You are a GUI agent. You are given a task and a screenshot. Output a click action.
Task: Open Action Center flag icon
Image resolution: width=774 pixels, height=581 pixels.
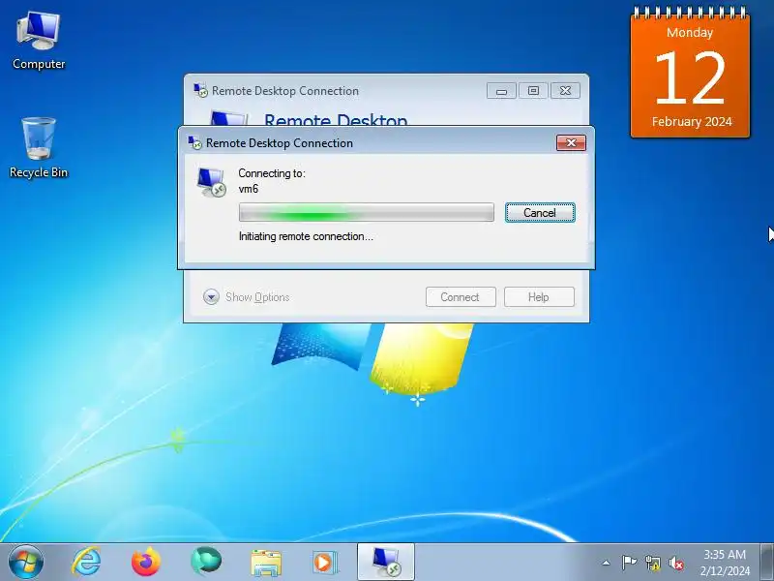629,563
